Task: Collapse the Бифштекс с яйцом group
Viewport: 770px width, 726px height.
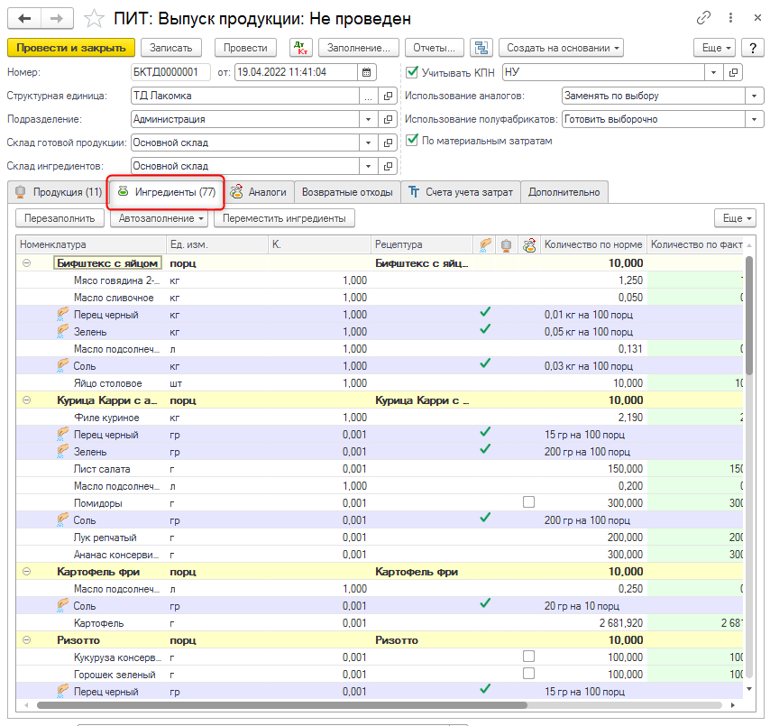Action: [26, 263]
